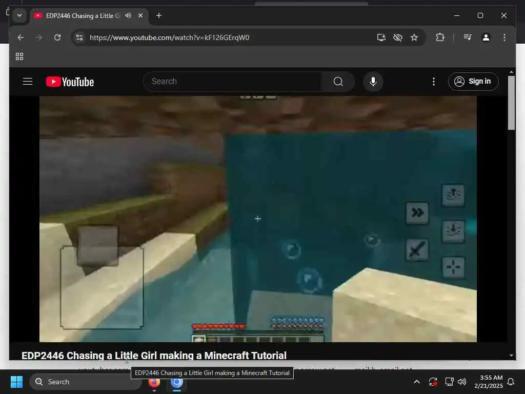Click the Sign in button
This screenshot has width=525, height=394.
tap(473, 82)
